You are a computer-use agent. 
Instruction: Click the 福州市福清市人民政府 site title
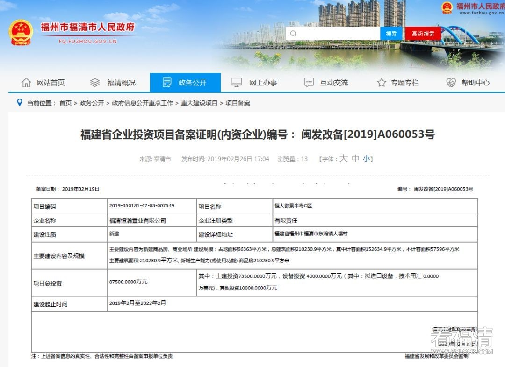(87, 27)
